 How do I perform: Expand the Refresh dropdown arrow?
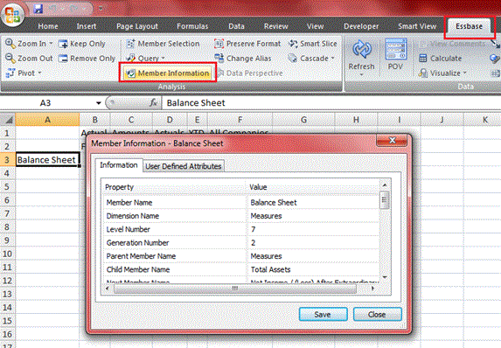coord(361,75)
